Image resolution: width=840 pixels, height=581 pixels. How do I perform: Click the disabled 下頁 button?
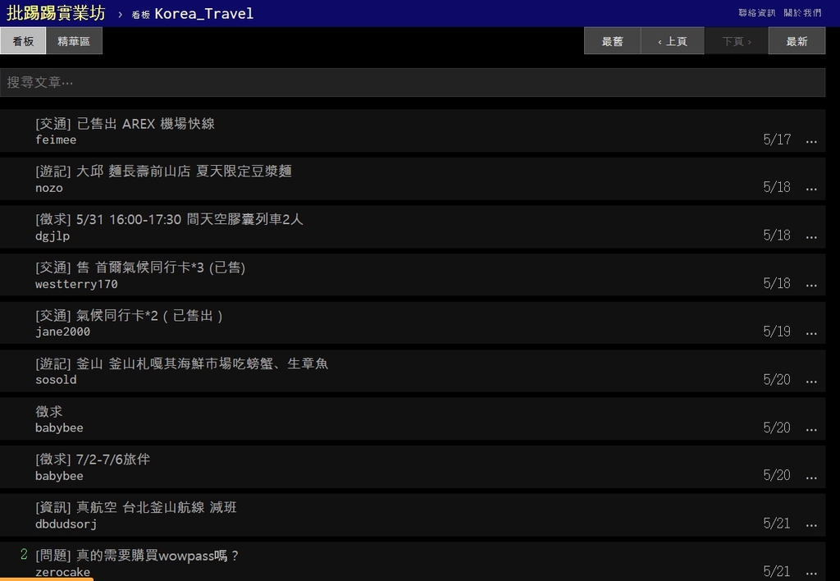point(736,41)
